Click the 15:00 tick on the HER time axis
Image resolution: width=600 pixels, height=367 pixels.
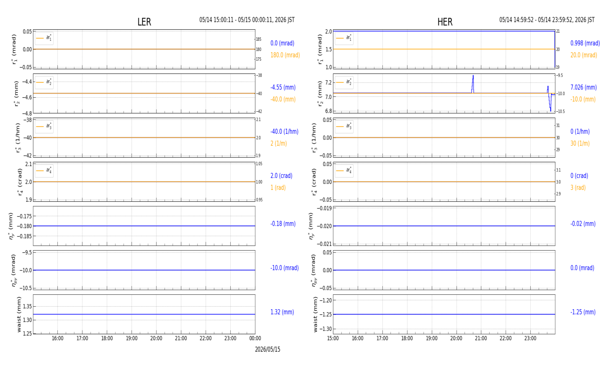333,339
